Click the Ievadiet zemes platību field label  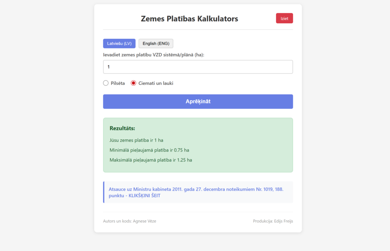pos(153,55)
